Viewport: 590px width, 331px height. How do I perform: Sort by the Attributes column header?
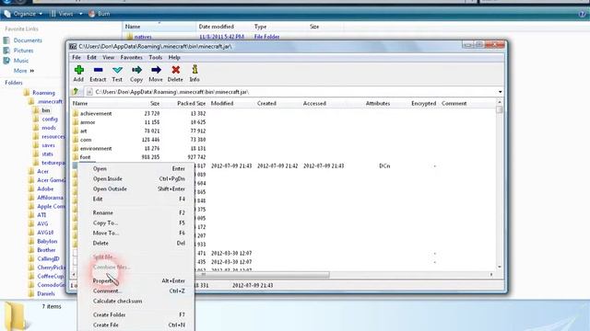click(378, 103)
